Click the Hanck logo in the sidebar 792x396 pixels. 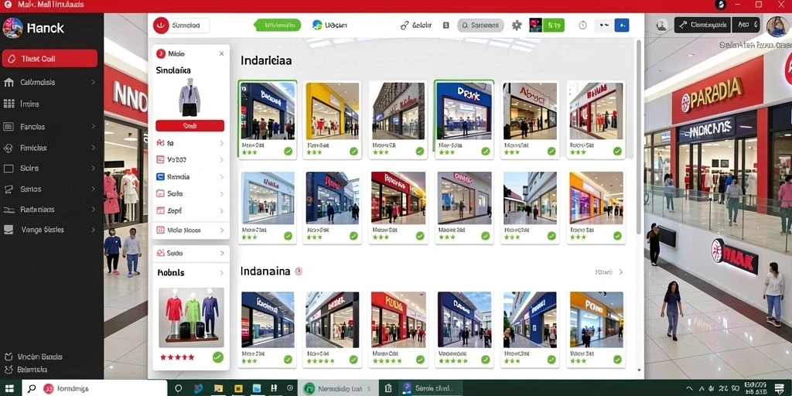point(12,28)
